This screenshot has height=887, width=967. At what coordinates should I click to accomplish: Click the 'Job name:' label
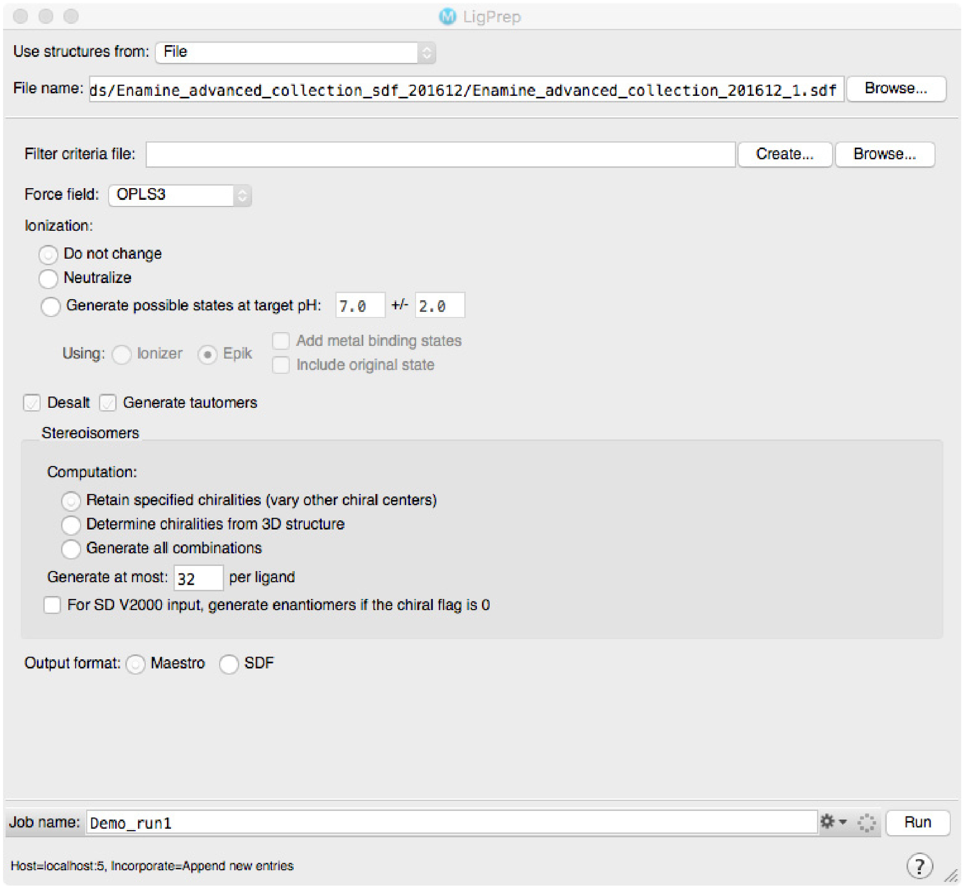45,822
